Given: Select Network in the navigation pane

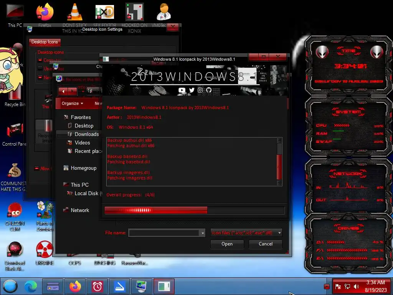Looking at the screenshot, I should [80, 210].
